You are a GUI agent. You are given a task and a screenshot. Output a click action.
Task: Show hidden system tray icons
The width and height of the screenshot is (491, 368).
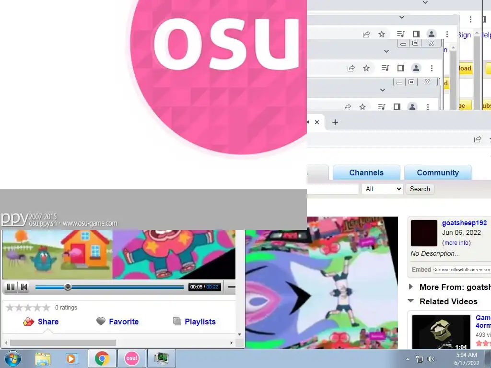tap(408, 359)
